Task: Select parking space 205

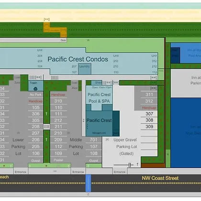Action: (36, 146)
